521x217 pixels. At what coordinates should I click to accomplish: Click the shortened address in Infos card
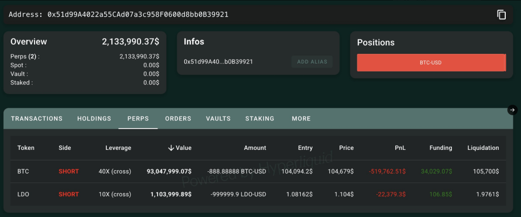218,61
